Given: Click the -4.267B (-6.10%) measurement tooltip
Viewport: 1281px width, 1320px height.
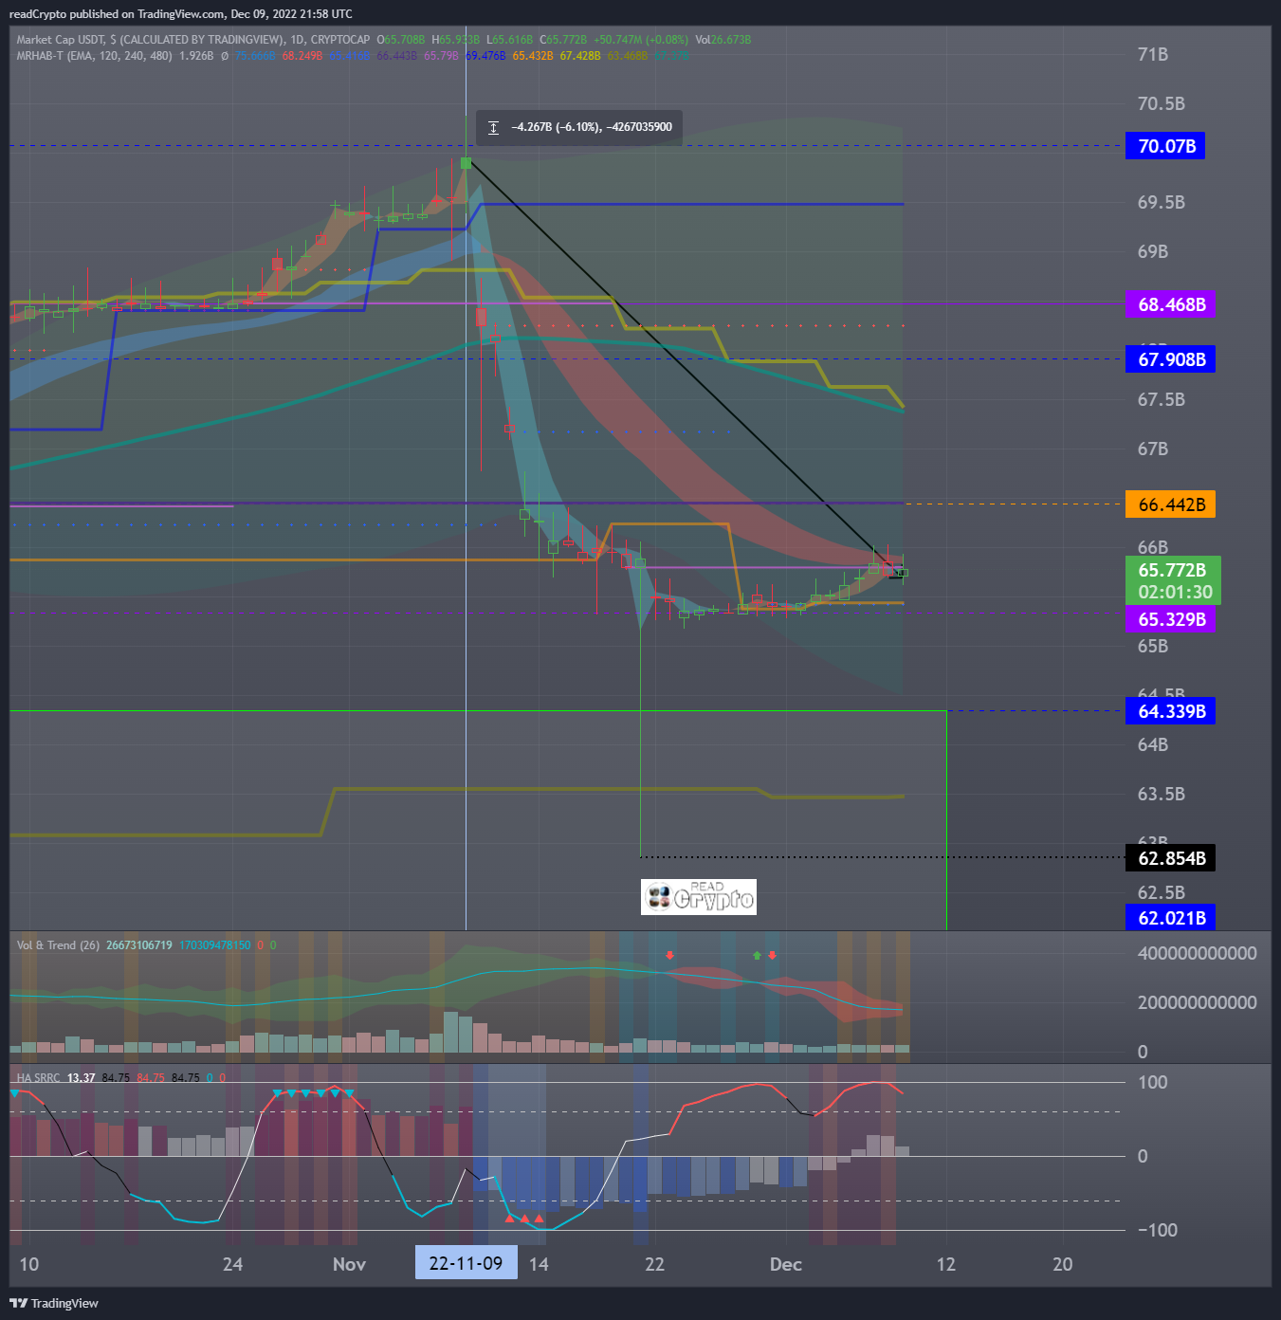Looking at the screenshot, I should (x=579, y=127).
